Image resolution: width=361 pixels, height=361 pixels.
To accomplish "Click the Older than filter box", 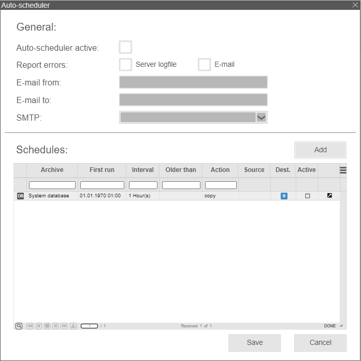I will click(x=181, y=185).
